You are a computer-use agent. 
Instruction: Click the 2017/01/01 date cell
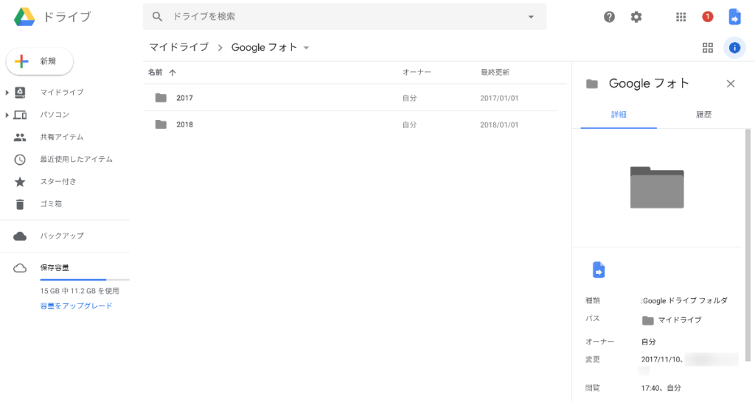tap(499, 98)
